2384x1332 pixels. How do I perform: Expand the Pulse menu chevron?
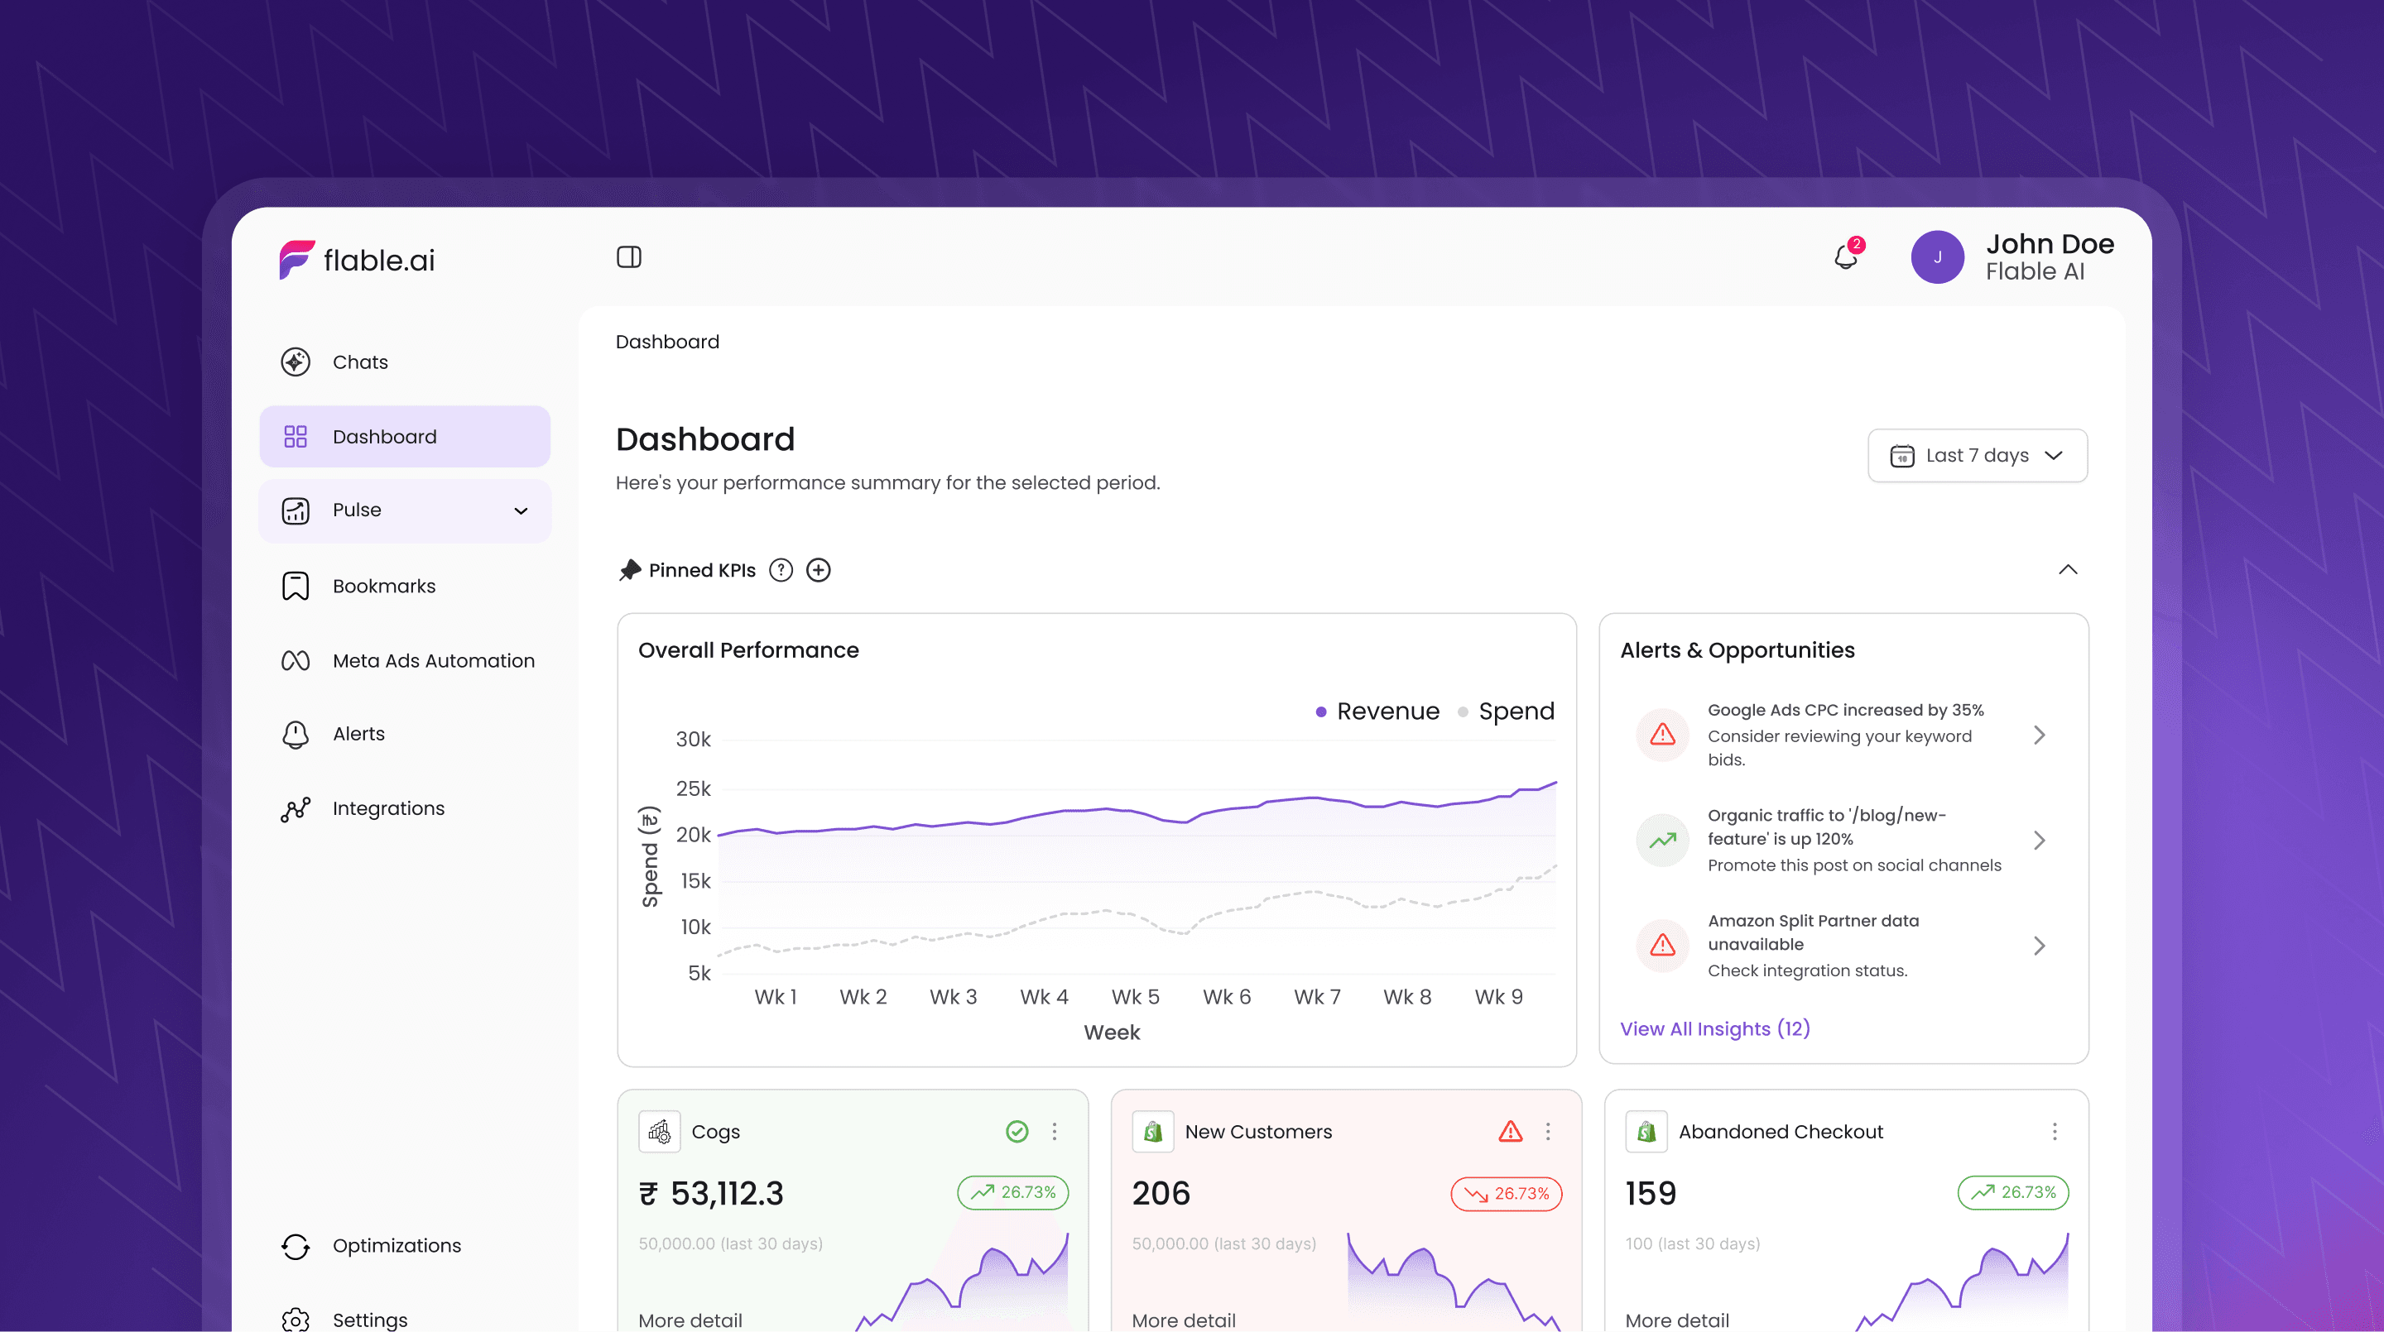coord(521,510)
